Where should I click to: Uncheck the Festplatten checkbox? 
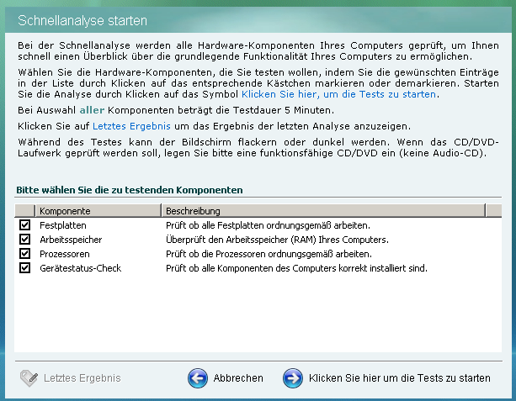(x=24, y=225)
